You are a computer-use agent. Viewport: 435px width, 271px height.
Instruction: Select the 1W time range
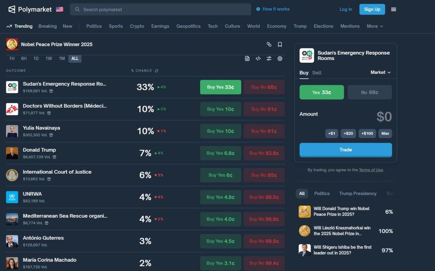[x=49, y=59]
